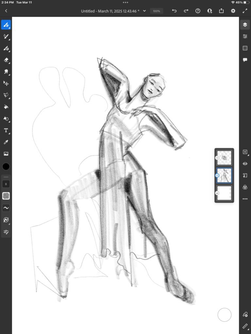Choose the Eyedropper tool

coord(6,142)
